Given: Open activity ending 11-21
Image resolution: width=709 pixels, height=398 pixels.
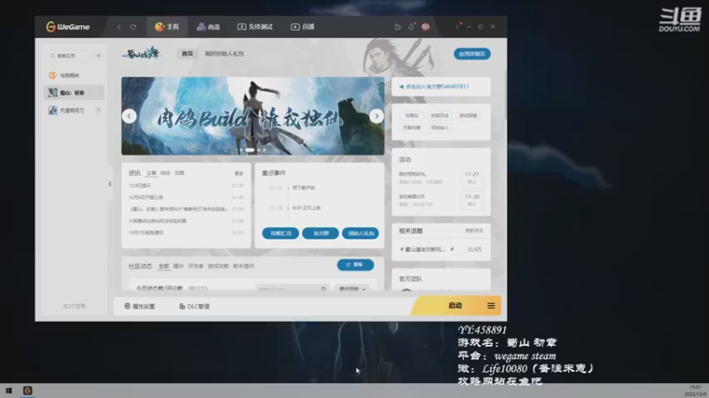Looking at the screenshot, I should (440, 178).
